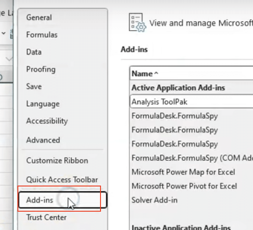Select the Data options category
This screenshot has width=253, height=230.
pyautogui.click(x=34, y=52)
